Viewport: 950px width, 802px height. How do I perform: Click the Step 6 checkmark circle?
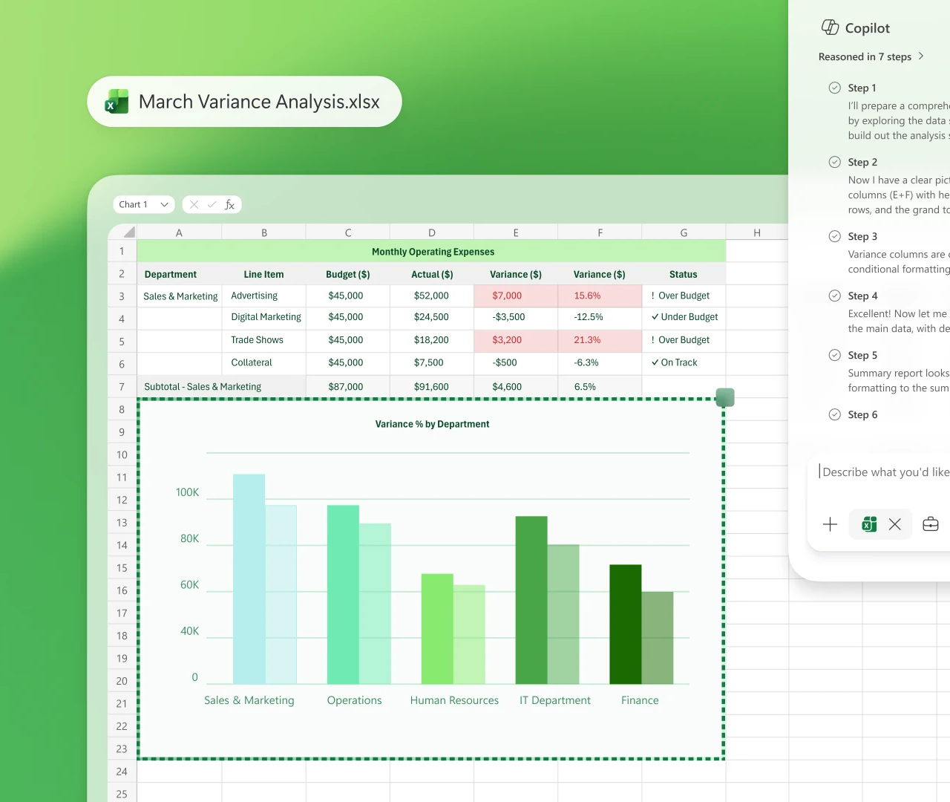[x=834, y=414]
